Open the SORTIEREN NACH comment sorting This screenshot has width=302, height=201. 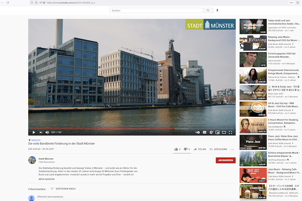63,189
